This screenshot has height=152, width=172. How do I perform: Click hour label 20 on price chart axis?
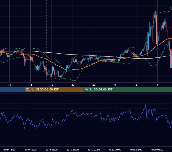coord(73,85)
